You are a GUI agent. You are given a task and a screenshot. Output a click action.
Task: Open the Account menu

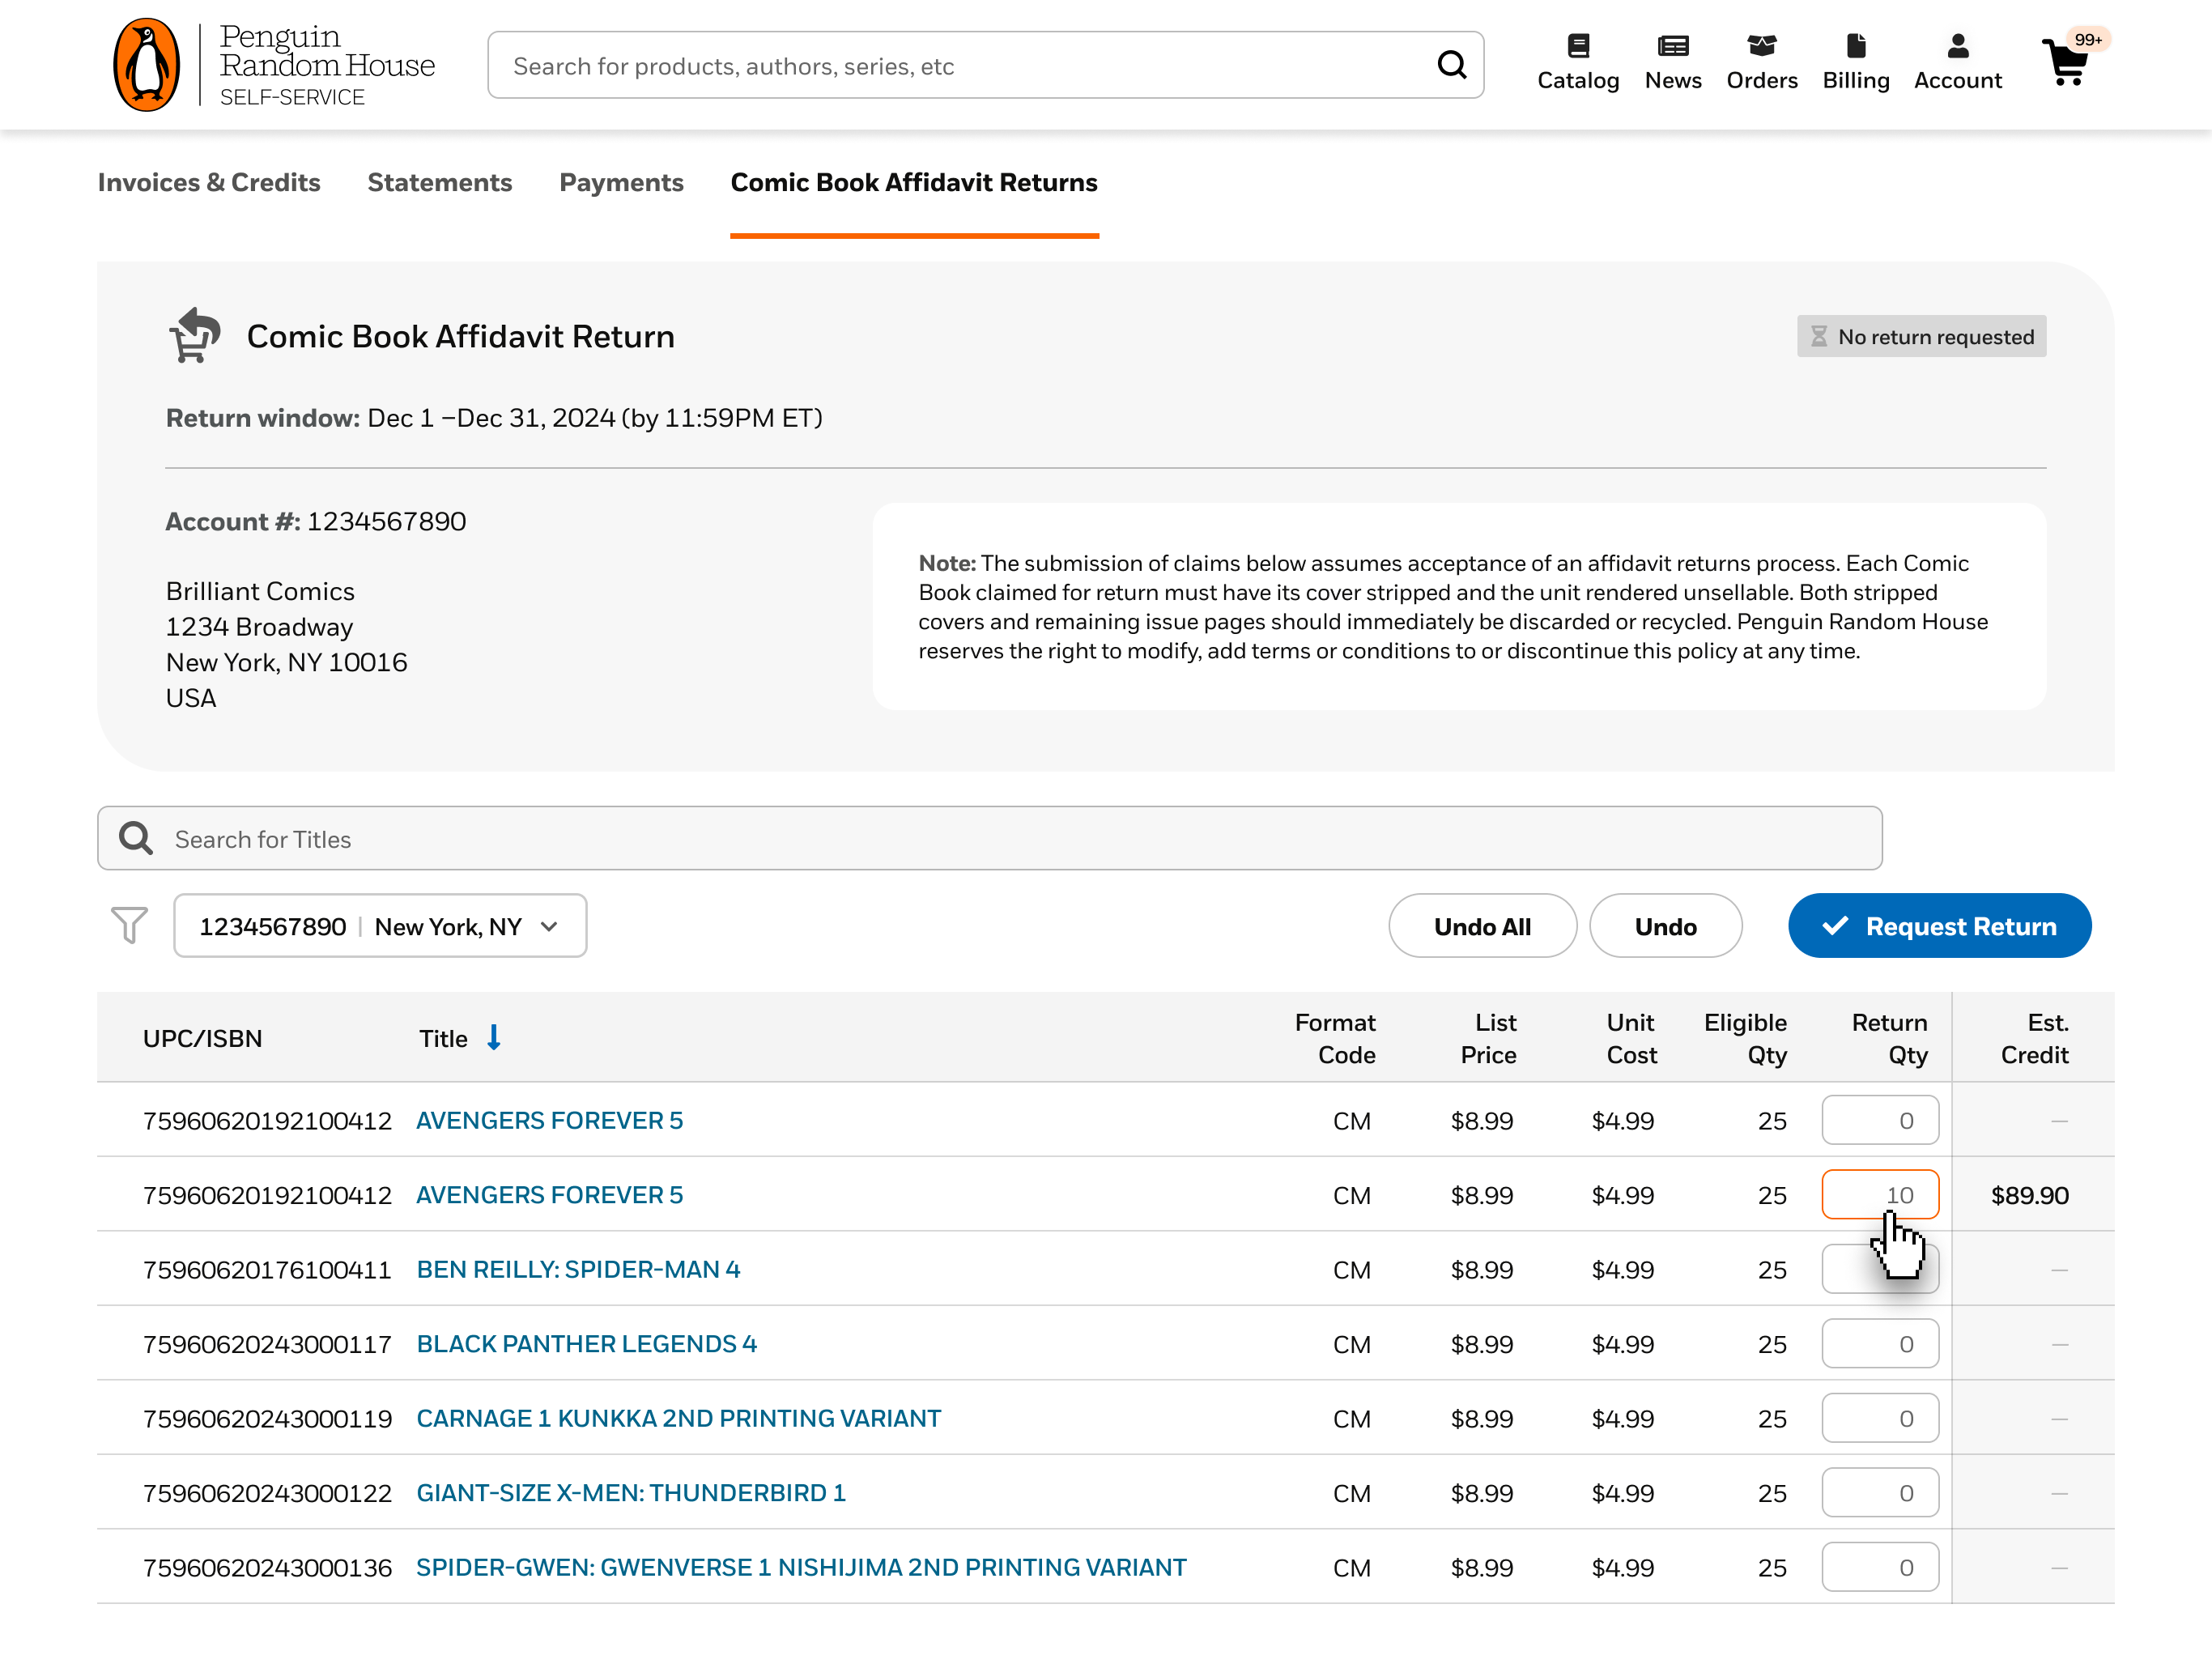click(x=1958, y=63)
